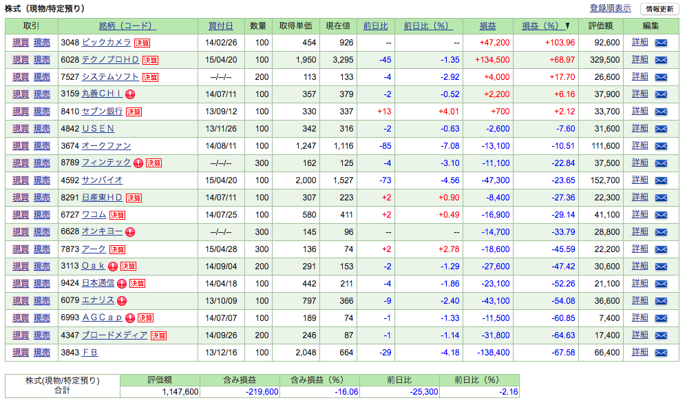Click 現買 for フィンテック
This screenshot has width=687, height=405.
21,163
